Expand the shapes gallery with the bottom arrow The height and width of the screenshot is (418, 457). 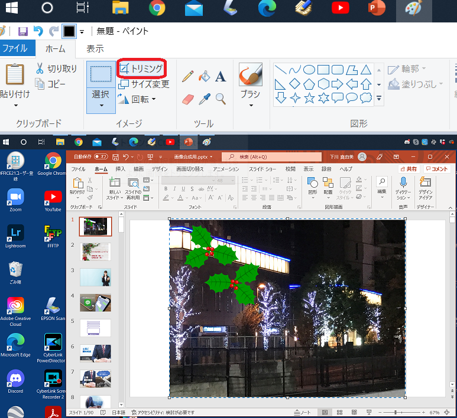(x=379, y=98)
